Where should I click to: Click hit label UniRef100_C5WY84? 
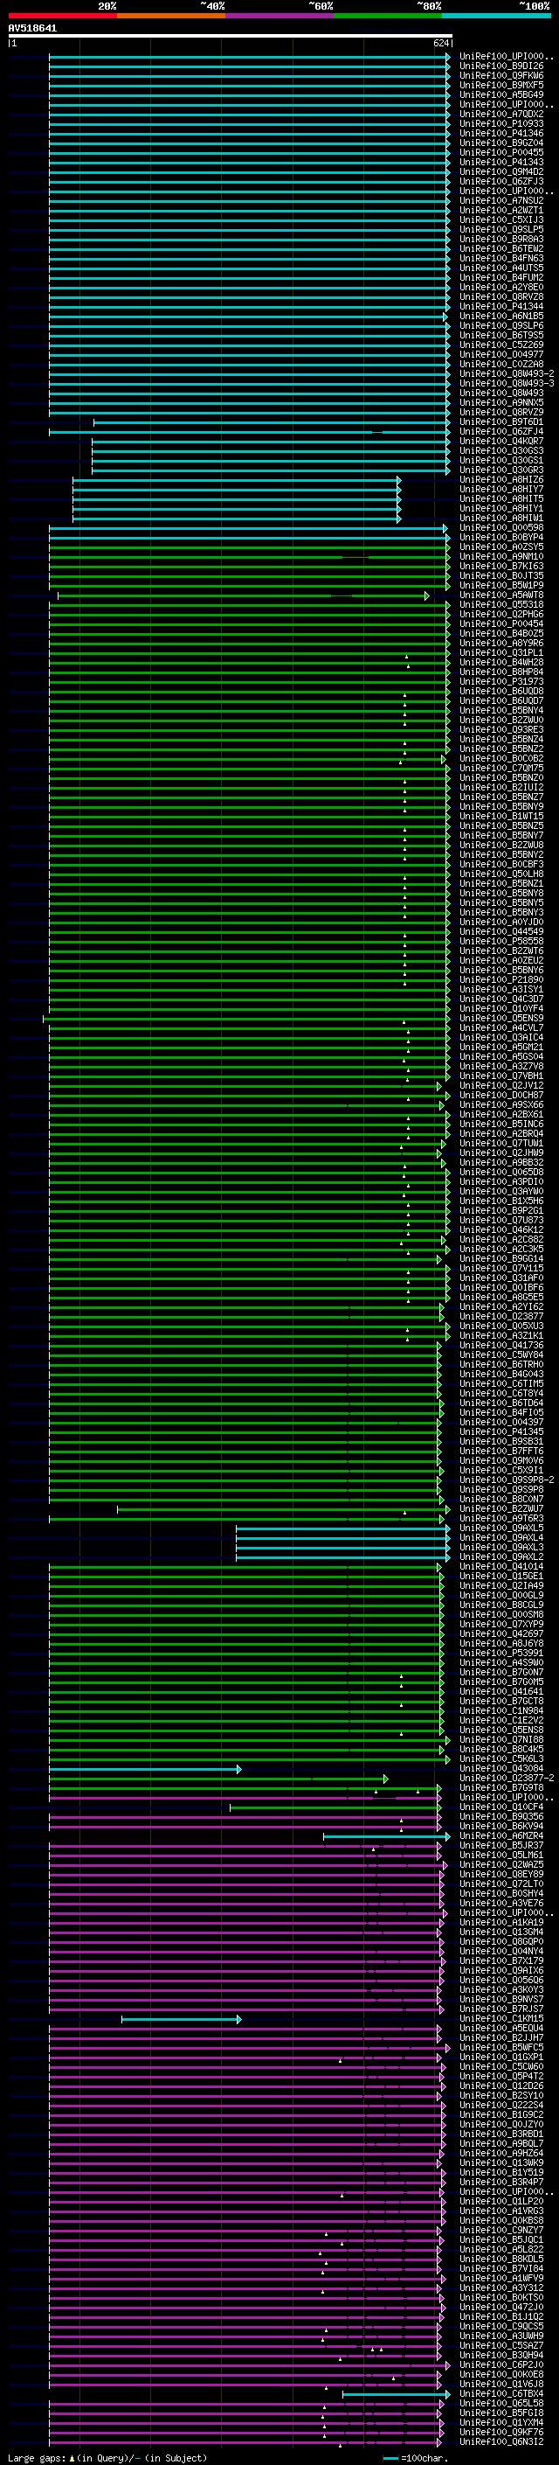(x=501, y=1355)
